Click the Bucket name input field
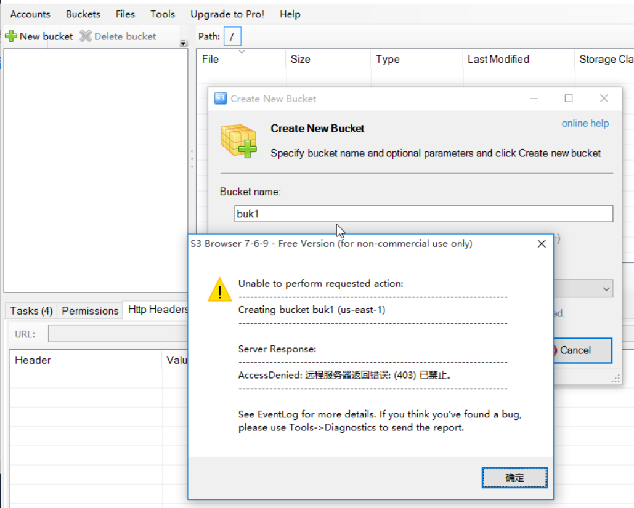This screenshot has width=634, height=508. (x=424, y=214)
